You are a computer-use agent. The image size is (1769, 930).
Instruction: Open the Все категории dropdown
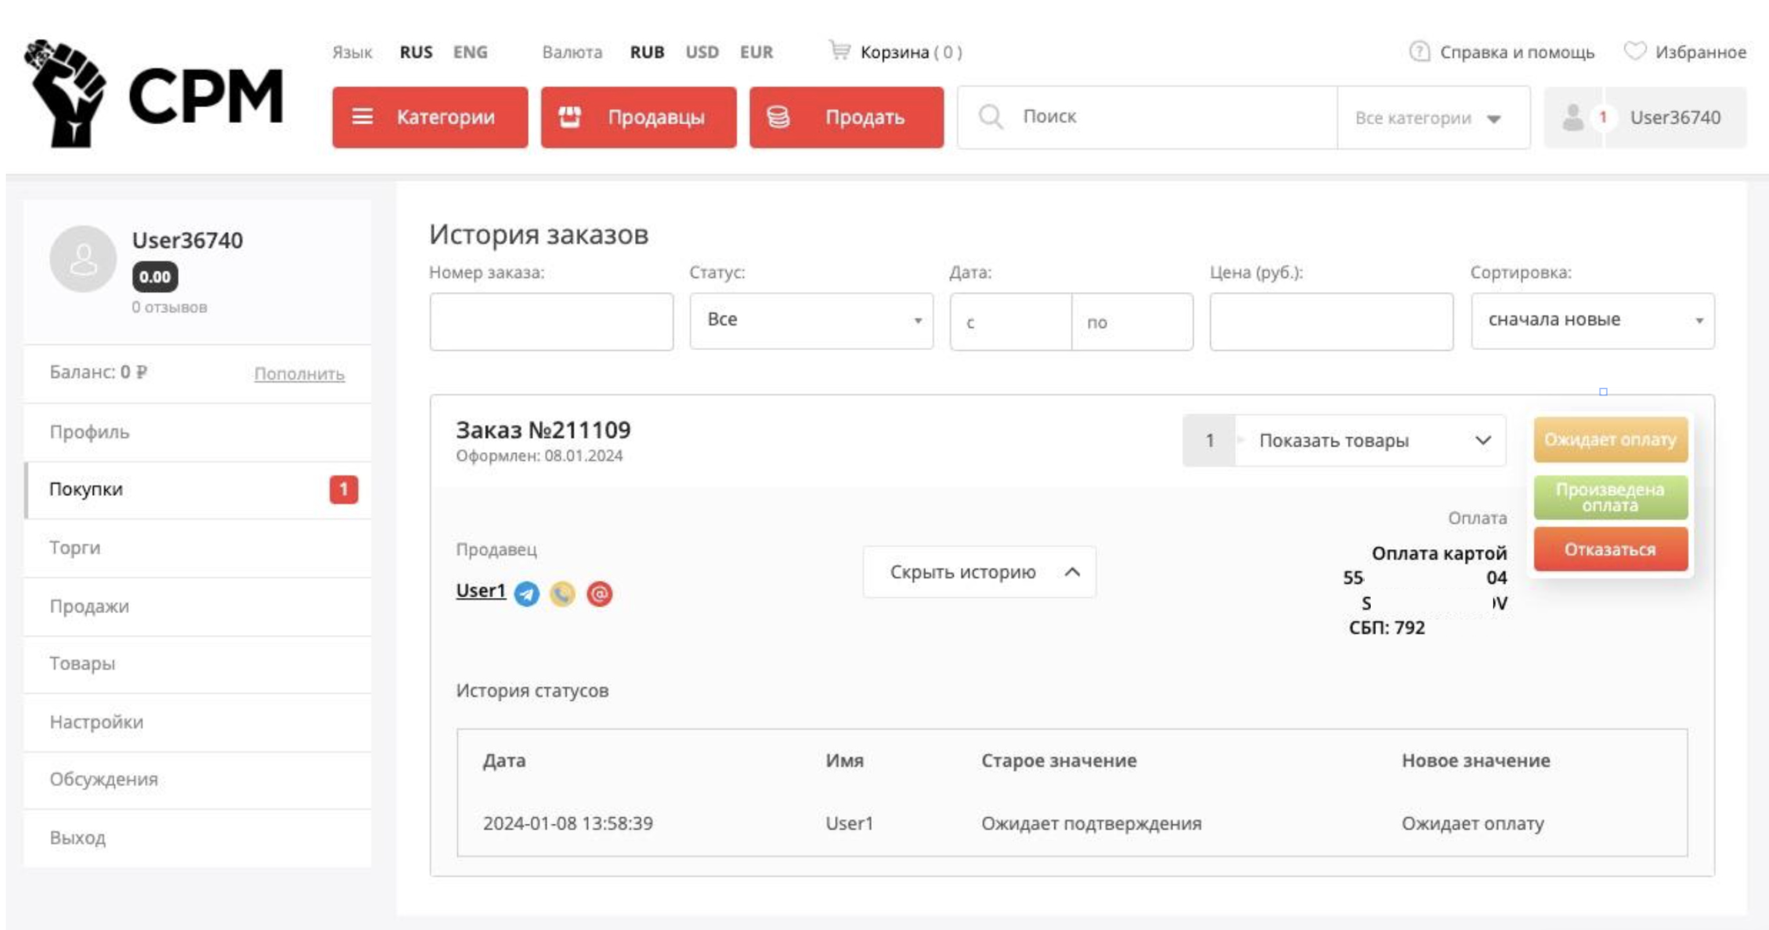coord(1433,117)
